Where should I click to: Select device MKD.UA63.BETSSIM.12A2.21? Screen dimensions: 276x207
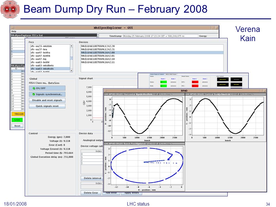(152, 49)
